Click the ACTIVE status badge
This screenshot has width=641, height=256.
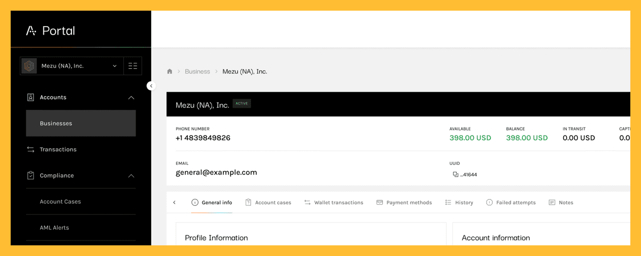click(242, 103)
